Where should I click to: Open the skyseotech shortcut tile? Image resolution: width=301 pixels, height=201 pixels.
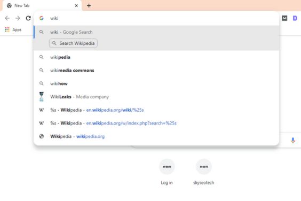tap(204, 172)
